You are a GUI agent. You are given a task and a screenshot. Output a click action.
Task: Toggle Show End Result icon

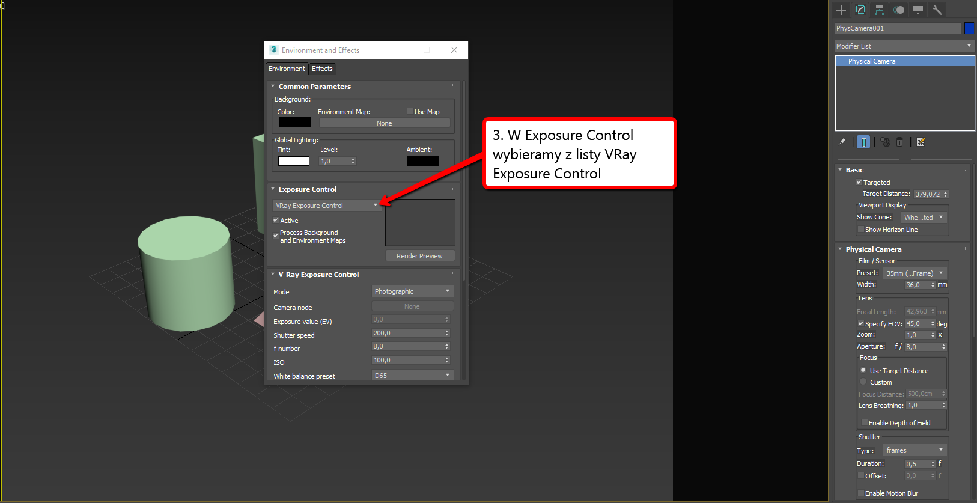863,142
